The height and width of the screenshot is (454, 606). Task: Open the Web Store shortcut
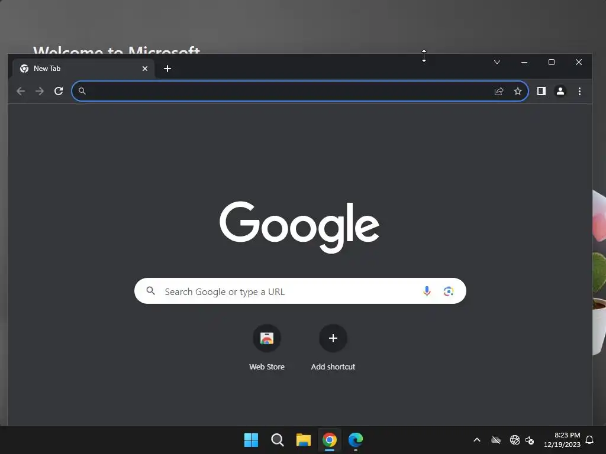tap(267, 348)
